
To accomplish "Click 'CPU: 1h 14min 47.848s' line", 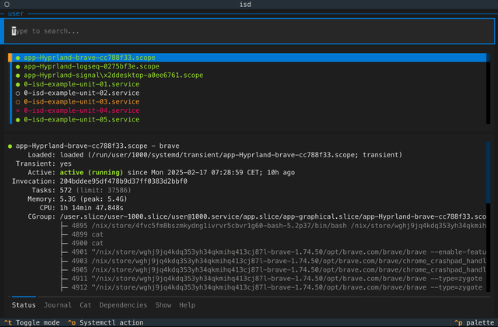I will 81,208.
